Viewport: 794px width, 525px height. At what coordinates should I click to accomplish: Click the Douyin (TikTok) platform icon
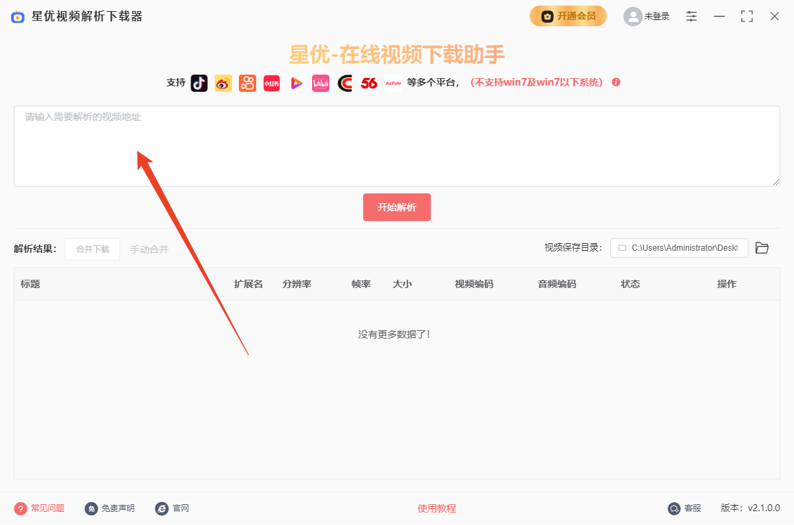tap(199, 83)
